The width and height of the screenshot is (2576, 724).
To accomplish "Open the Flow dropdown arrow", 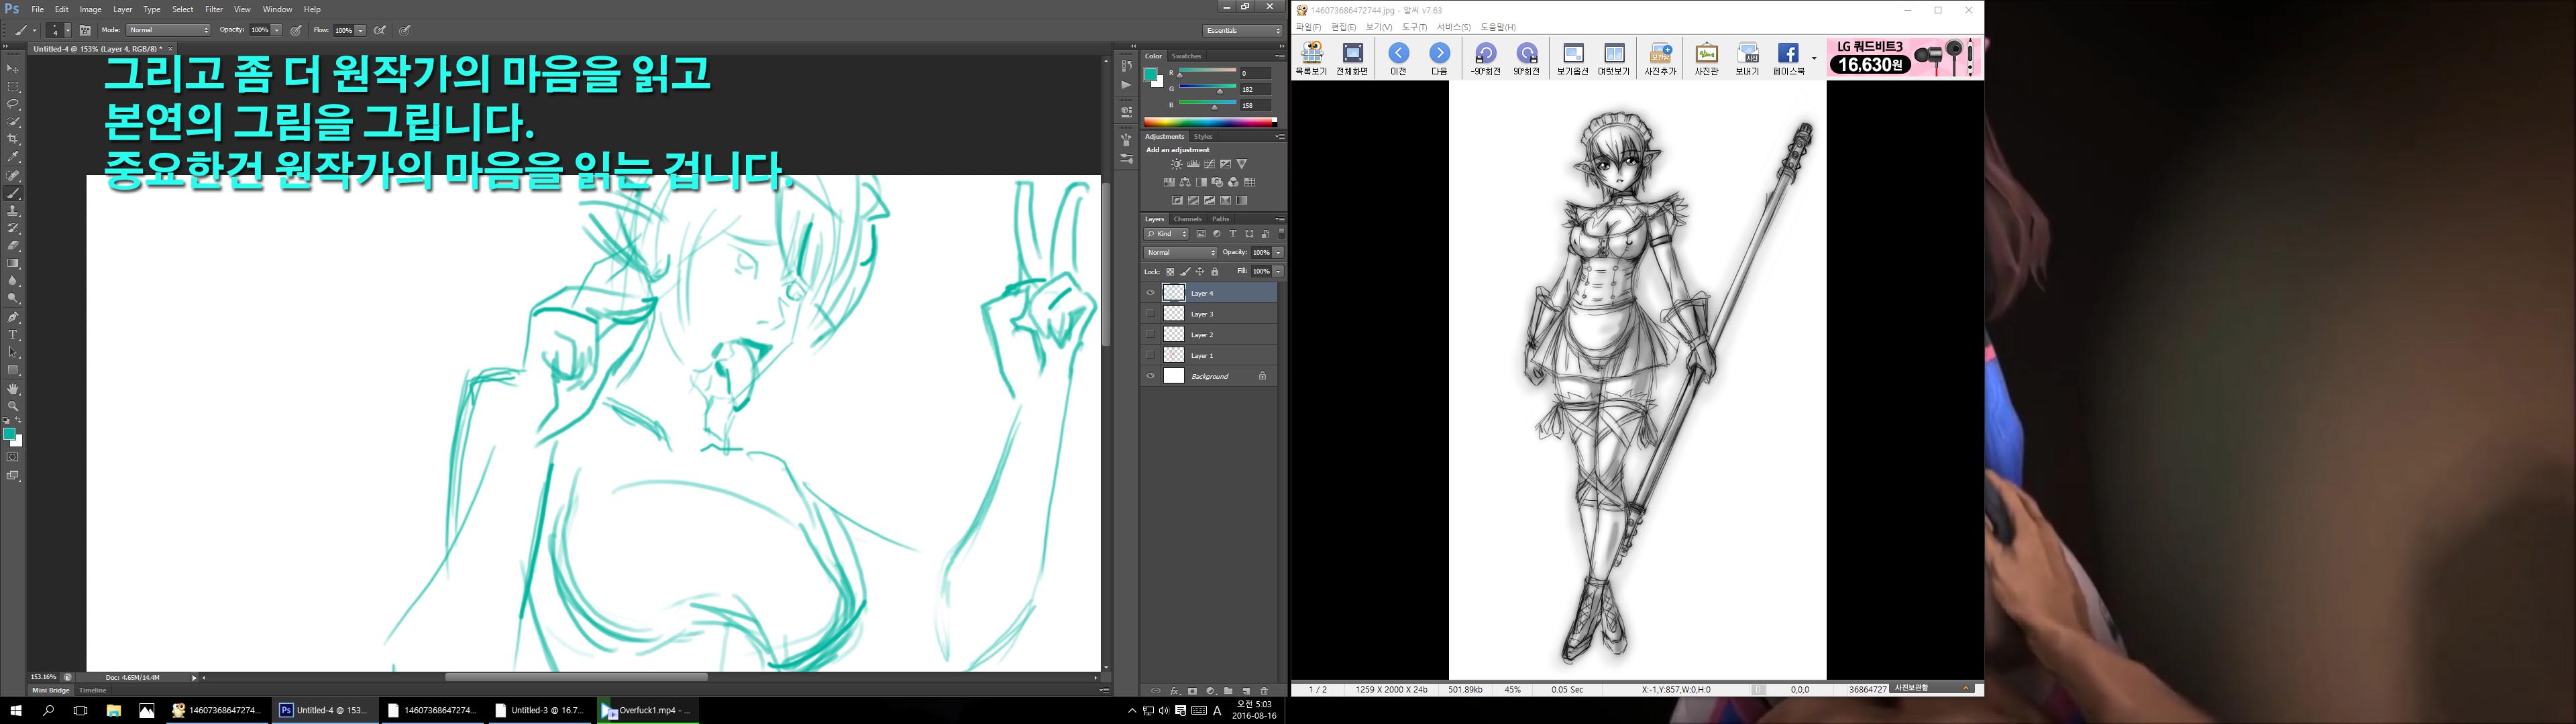I will 360,30.
